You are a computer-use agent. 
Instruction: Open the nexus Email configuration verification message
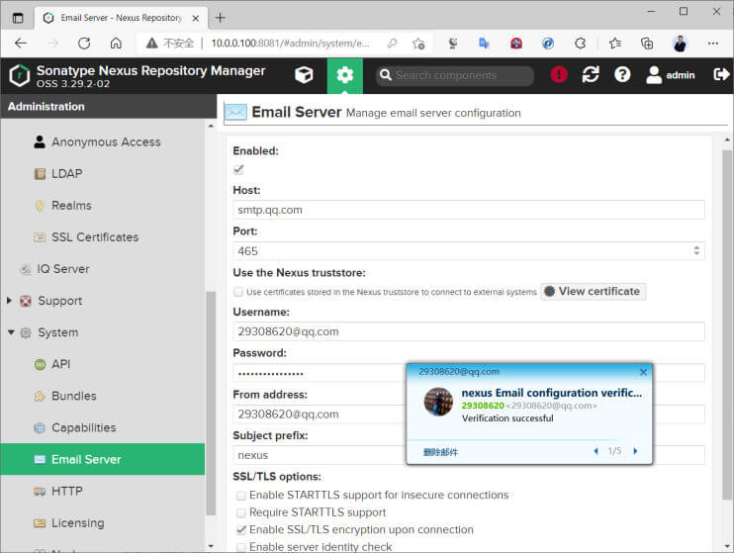(x=551, y=393)
